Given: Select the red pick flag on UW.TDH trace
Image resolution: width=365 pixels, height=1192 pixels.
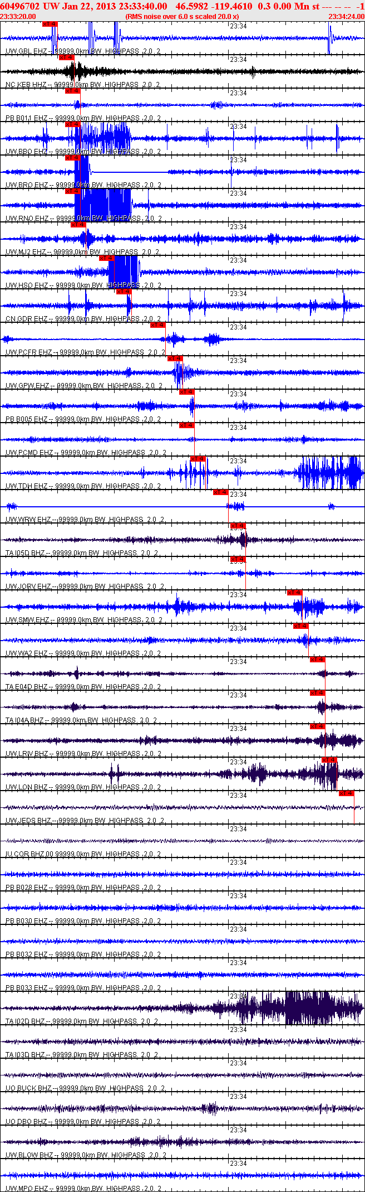Looking at the screenshot, I should pos(198,459).
